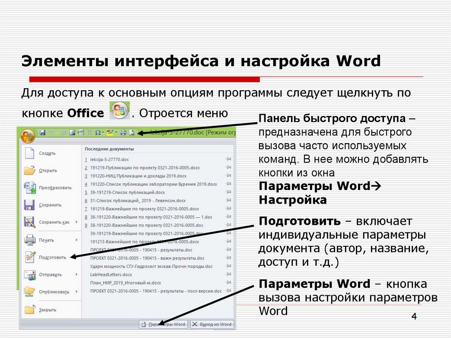Open 191220-НИЦ Публикации и доклады 2019.docx
The image size is (451, 338).
pyautogui.click(x=138, y=176)
